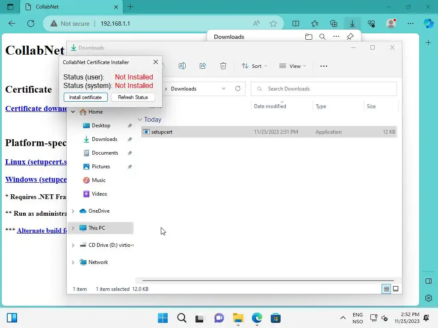Sort by the Size column header

point(371,106)
